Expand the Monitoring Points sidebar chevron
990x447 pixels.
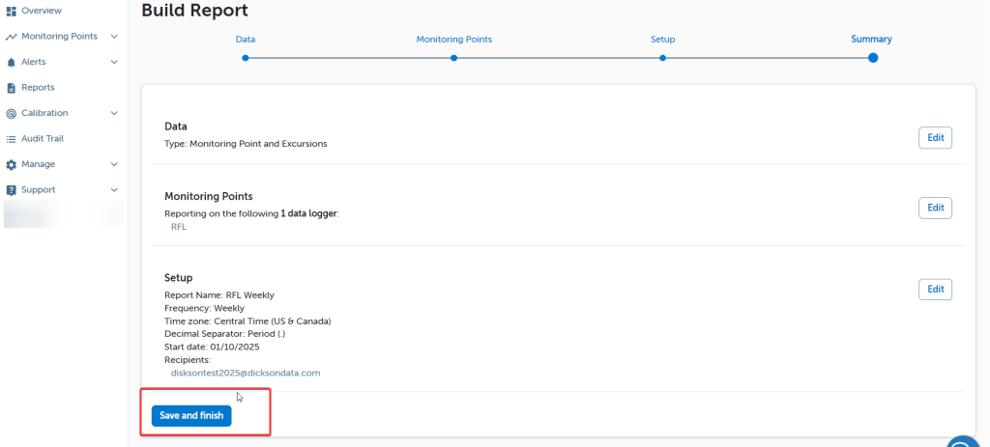[114, 37]
